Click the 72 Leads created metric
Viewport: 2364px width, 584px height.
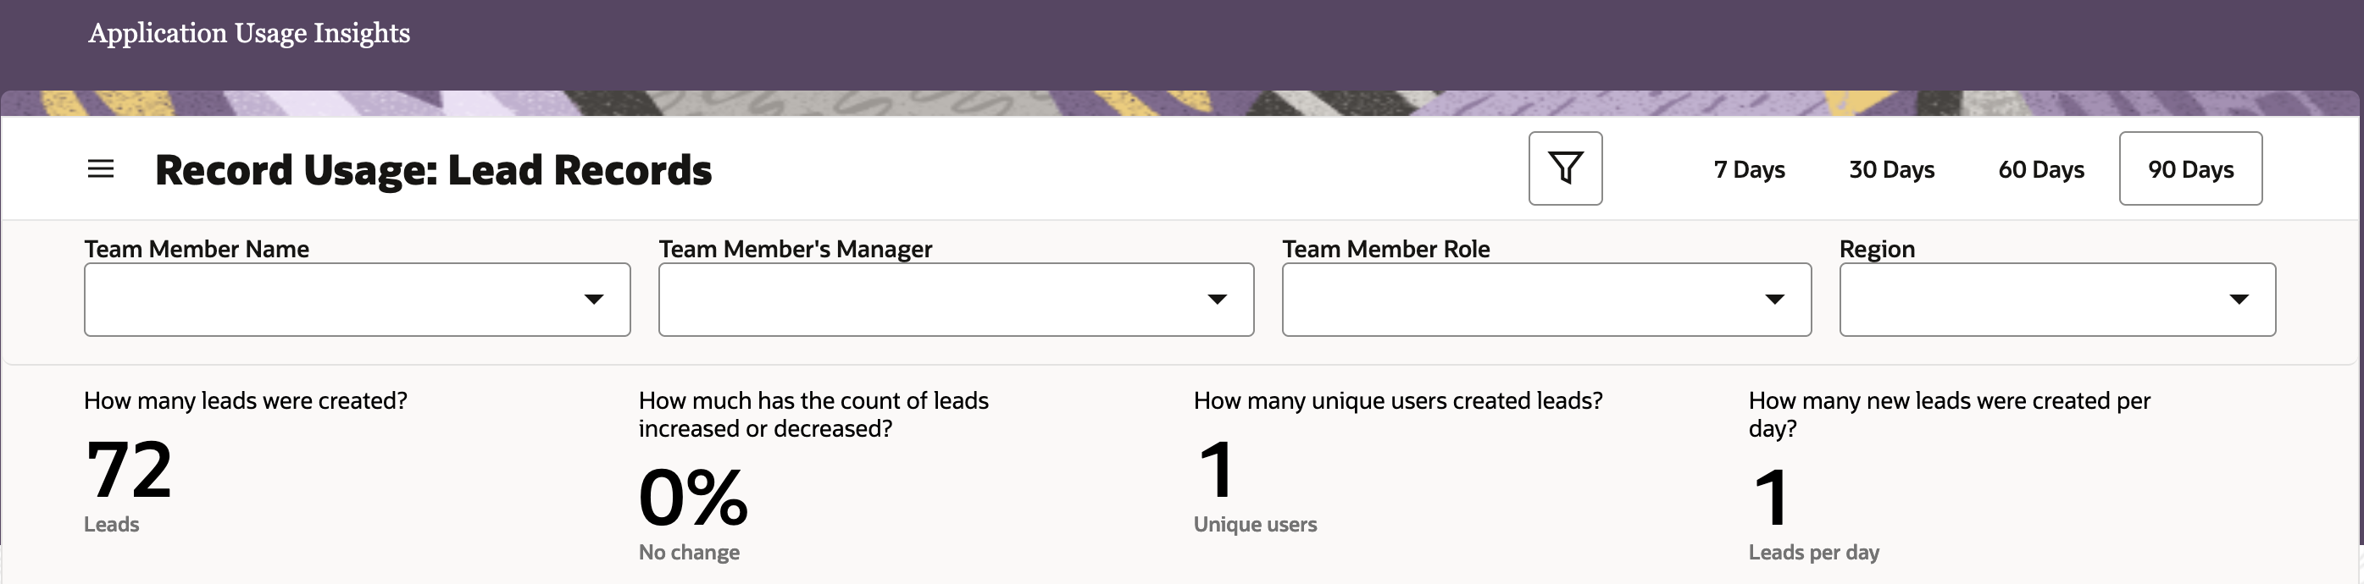coord(129,471)
